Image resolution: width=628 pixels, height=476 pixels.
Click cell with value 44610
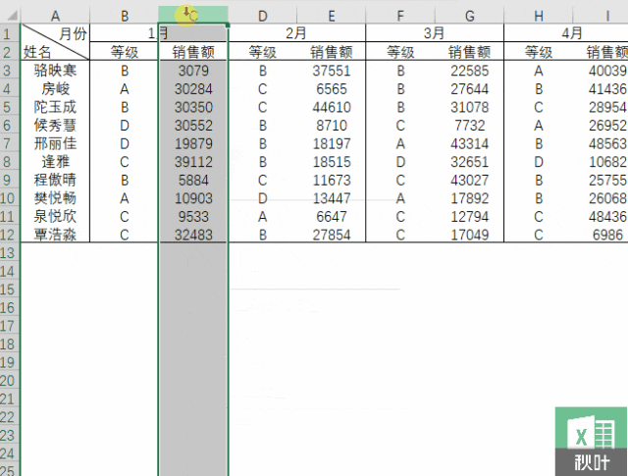[x=332, y=107]
